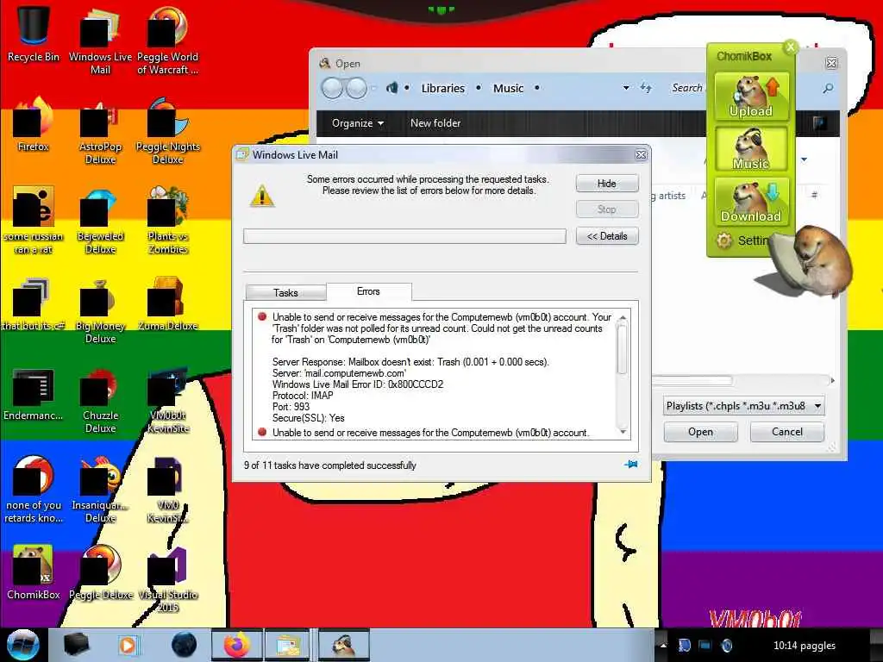Launch Visual Studio 2015 shortcut
This screenshot has width=883, height=662.
coord(167,580)
